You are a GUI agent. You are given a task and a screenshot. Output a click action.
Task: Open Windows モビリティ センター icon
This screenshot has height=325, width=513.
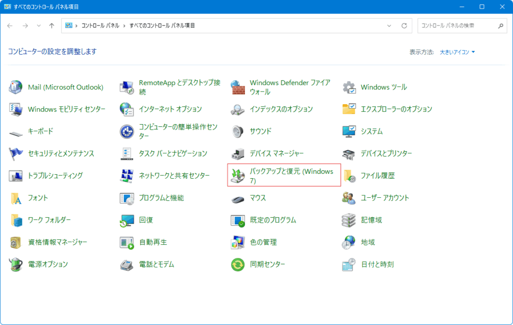coord(16,109)
